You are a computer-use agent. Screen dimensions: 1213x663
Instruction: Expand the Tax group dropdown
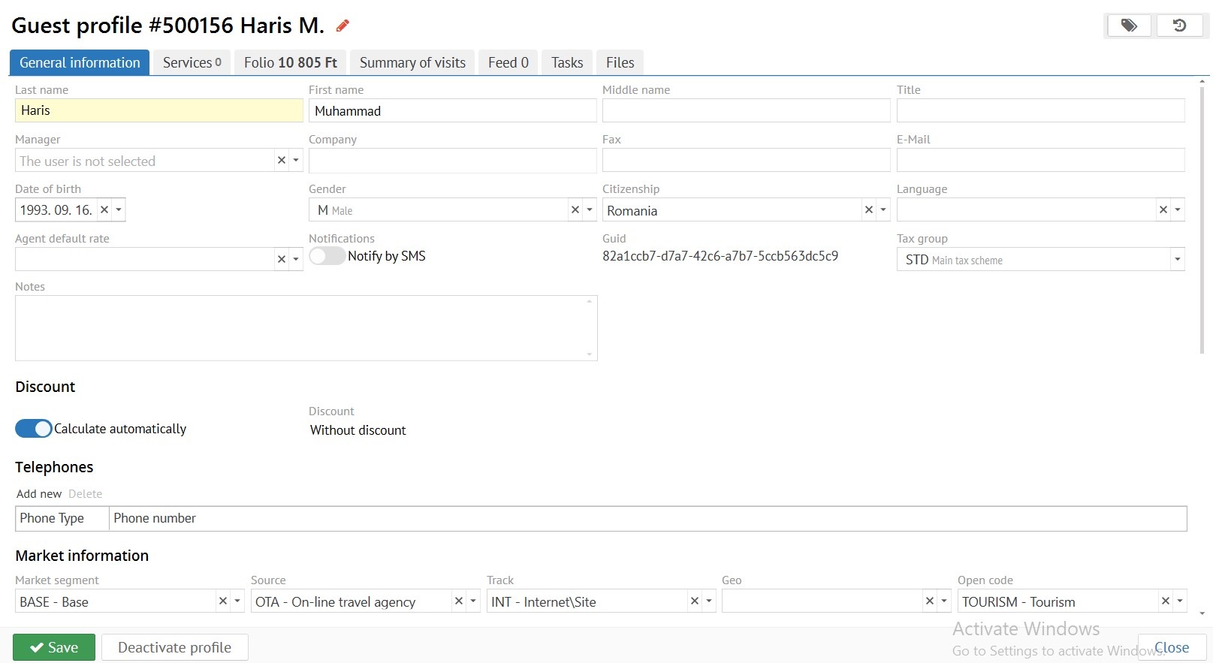point(1177,260)
